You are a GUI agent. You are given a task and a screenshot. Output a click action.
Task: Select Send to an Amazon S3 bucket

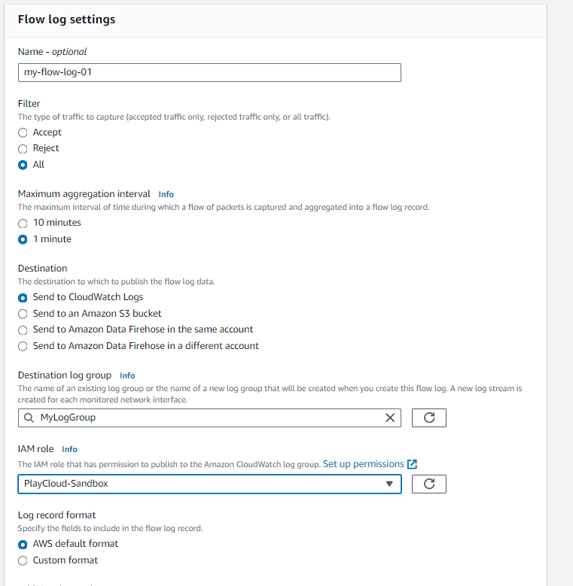coord(23,314)
